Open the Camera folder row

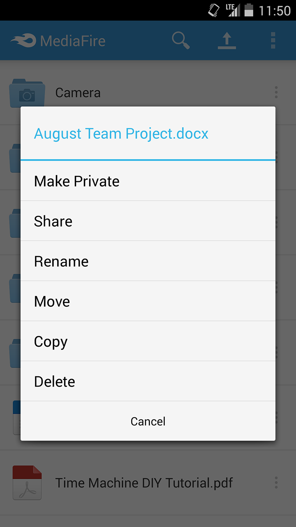(78, 93)
